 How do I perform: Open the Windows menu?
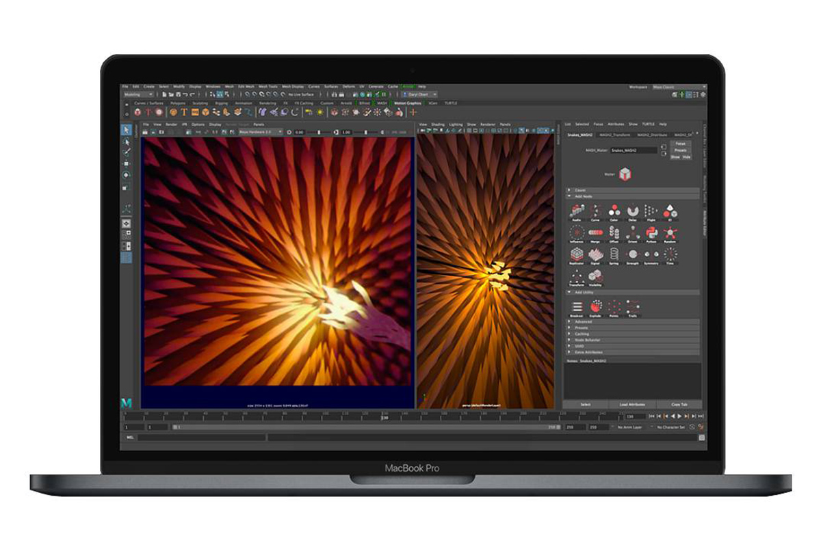pyautogui.click(x=213, y=87)
